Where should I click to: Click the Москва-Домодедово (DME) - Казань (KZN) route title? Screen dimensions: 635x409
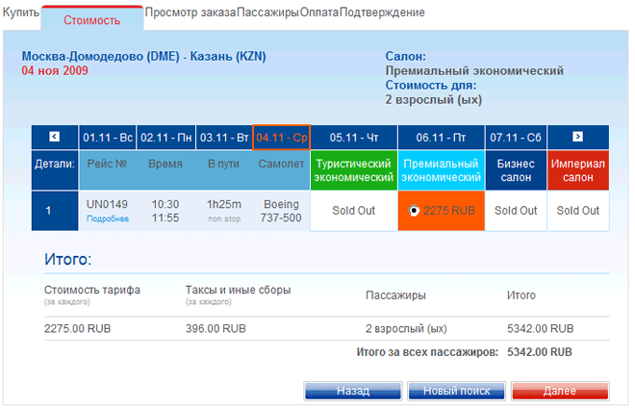click(143, 56)
